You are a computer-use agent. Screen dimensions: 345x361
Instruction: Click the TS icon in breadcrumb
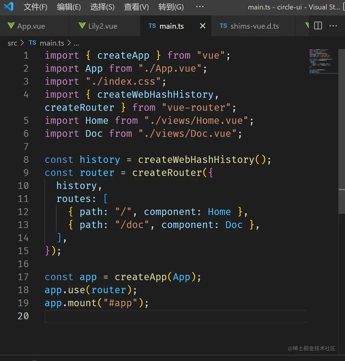(x=33, y=43)
